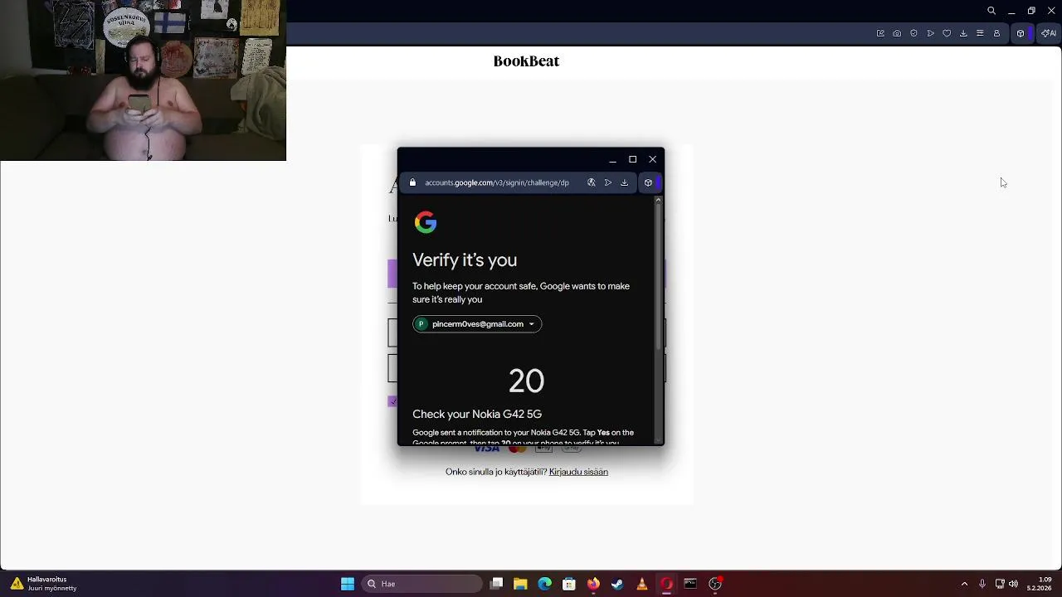Viewport: 1062px width, 597px height.
Task: Add bookmark with the heart icon
Action: 947,33
